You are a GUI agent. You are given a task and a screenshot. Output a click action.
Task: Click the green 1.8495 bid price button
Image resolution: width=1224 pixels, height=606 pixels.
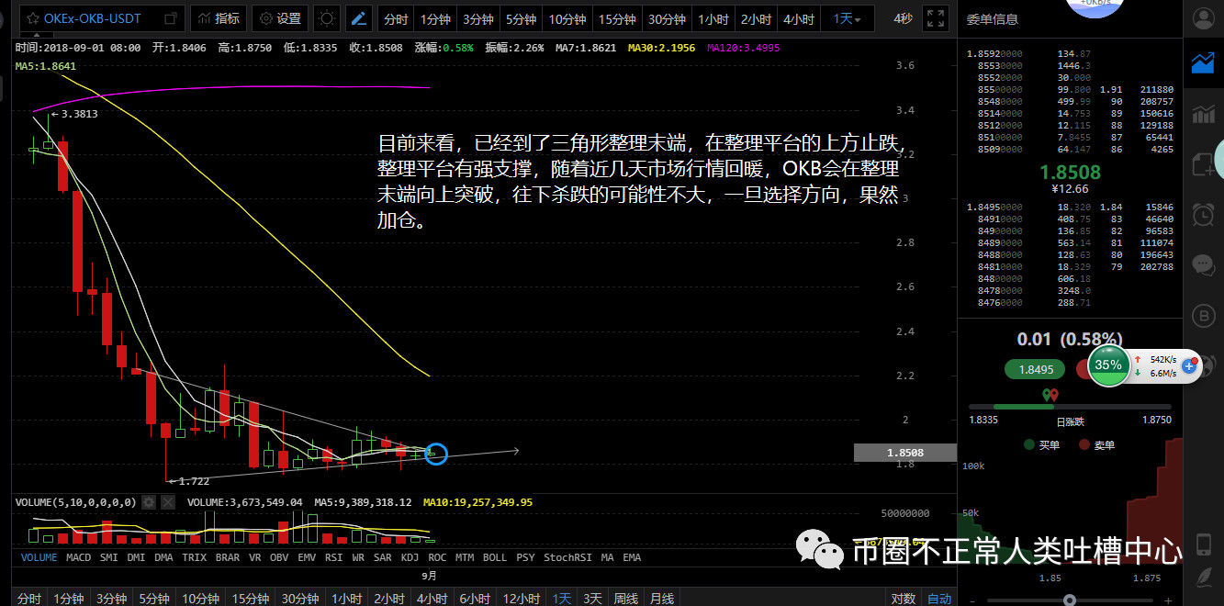point(1036,369)
